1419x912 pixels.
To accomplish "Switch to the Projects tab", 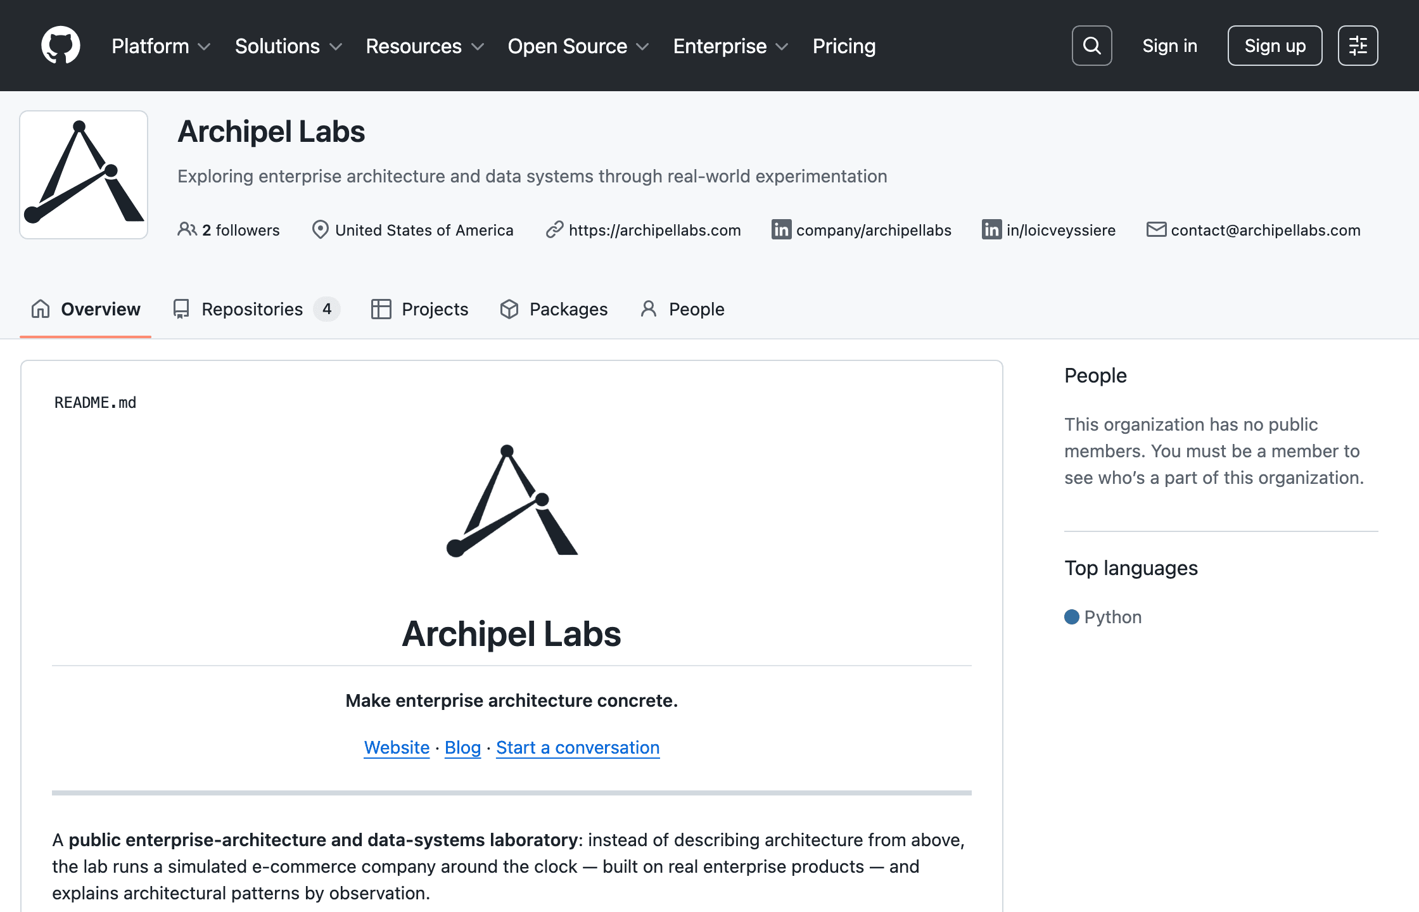I will pos(420,309).
